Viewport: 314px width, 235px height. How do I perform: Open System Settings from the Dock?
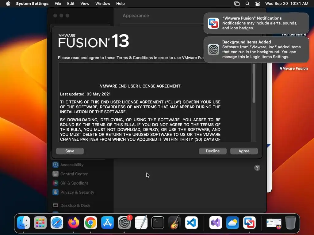tap(124, 223)
